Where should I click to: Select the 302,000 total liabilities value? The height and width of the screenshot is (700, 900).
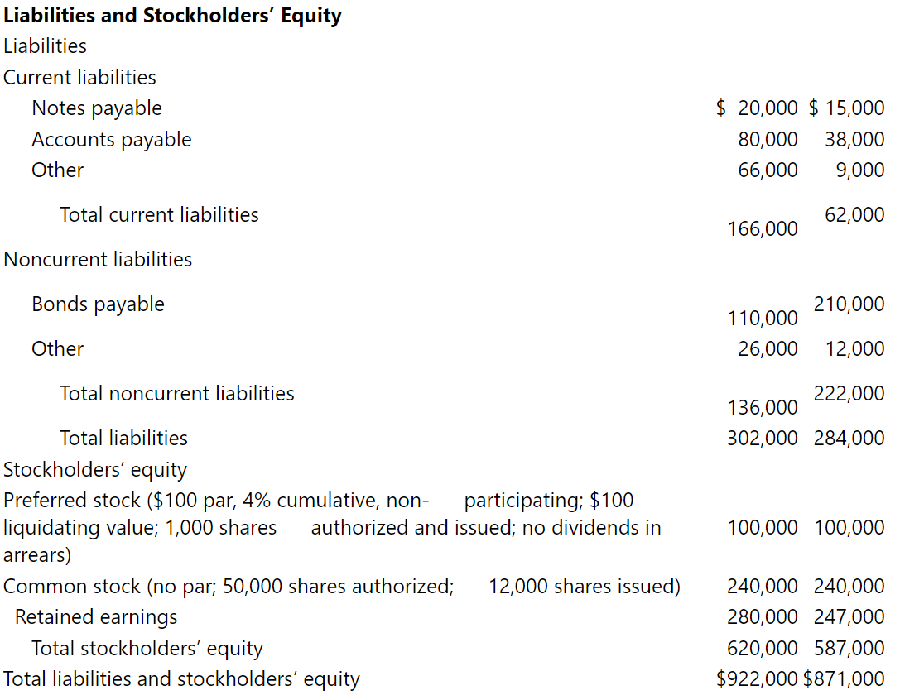763,439
